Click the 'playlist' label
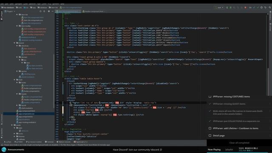The image size is (272, 153). point(229,150)
